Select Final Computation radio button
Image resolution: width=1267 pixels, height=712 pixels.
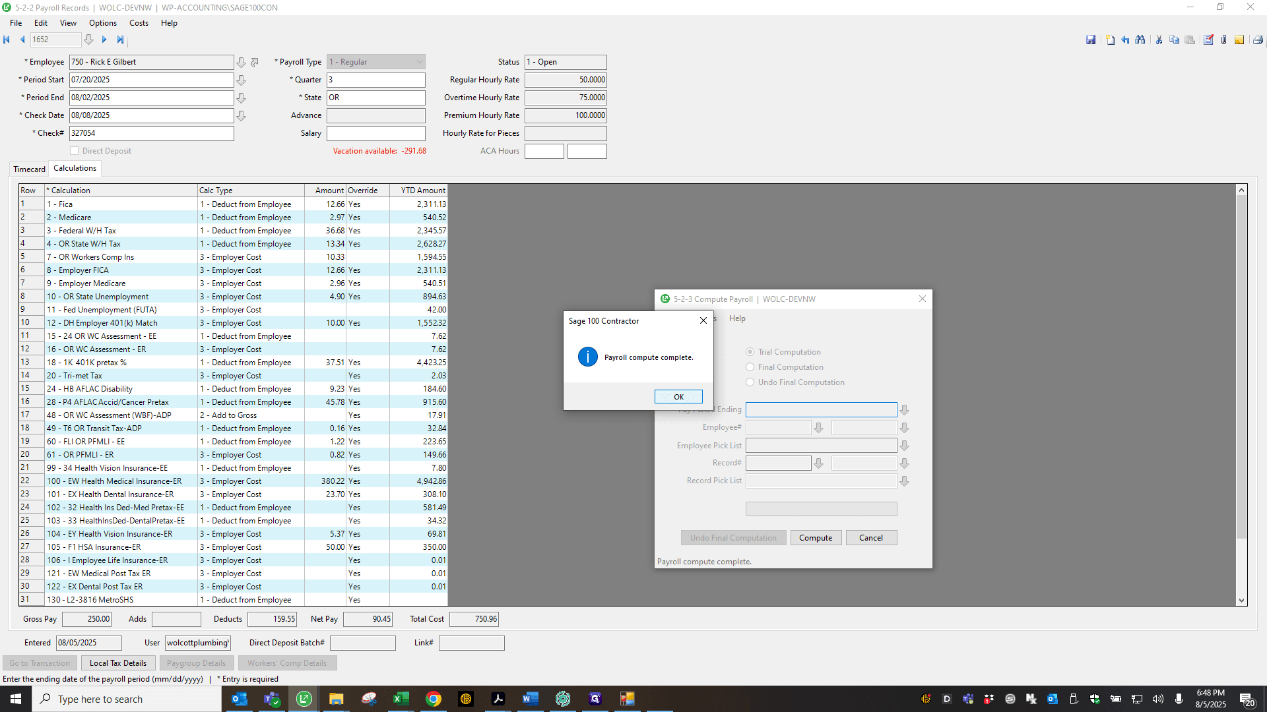pyautogui.click(x=750, y=367)
